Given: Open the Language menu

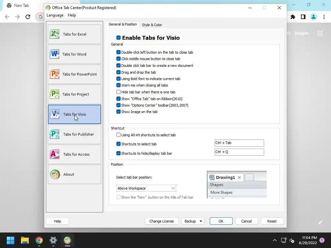Looking at the screenshot, I should click(x=55, y=15).
